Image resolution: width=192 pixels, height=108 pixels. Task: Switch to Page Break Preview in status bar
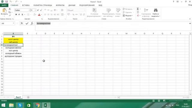[x=164, y=101]
